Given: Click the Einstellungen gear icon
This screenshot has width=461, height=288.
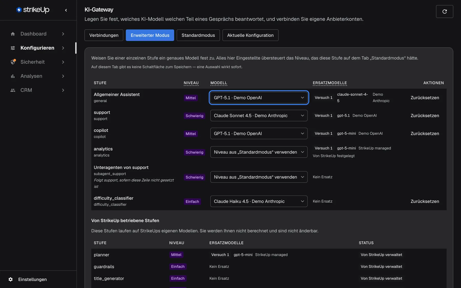Looking at the screenshot, I should (11, 279).
